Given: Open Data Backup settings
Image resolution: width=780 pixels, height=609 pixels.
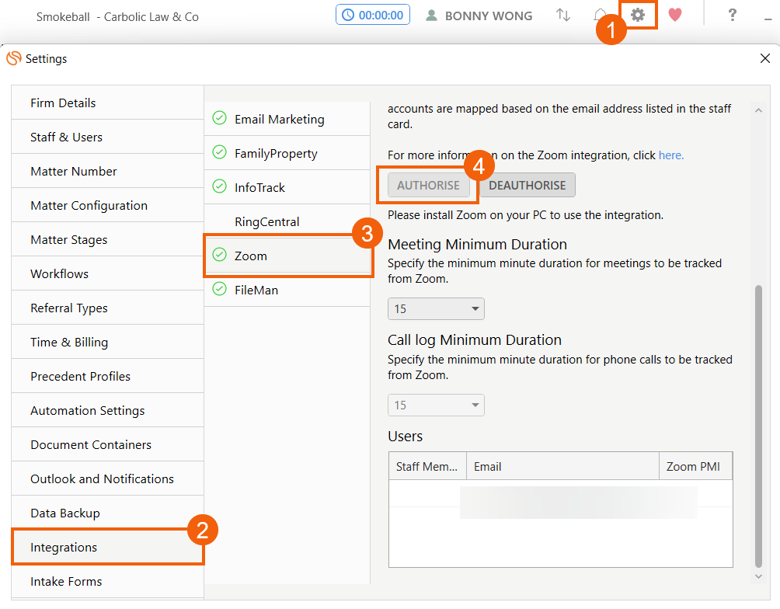Looking at the screenshot, I should 107,513.
